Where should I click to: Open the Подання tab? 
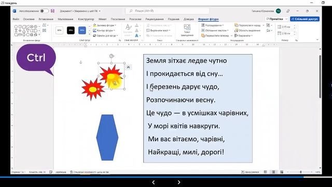[174, 19]
